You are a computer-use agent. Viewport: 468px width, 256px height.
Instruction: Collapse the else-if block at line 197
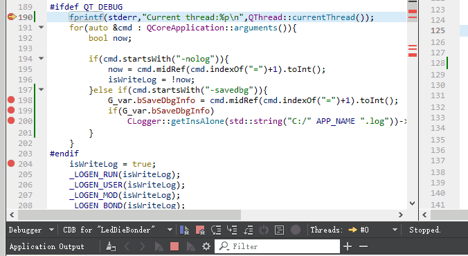pos(41,89)
